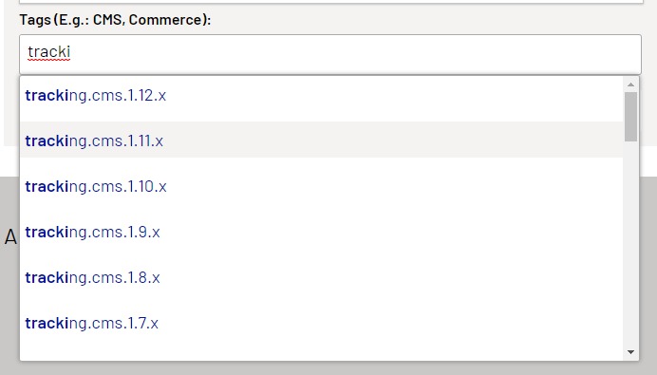The height and width of the screenshot is (375, 657).
Task: Click the scrollbar track below the thumb
Action: coord(630,243)
